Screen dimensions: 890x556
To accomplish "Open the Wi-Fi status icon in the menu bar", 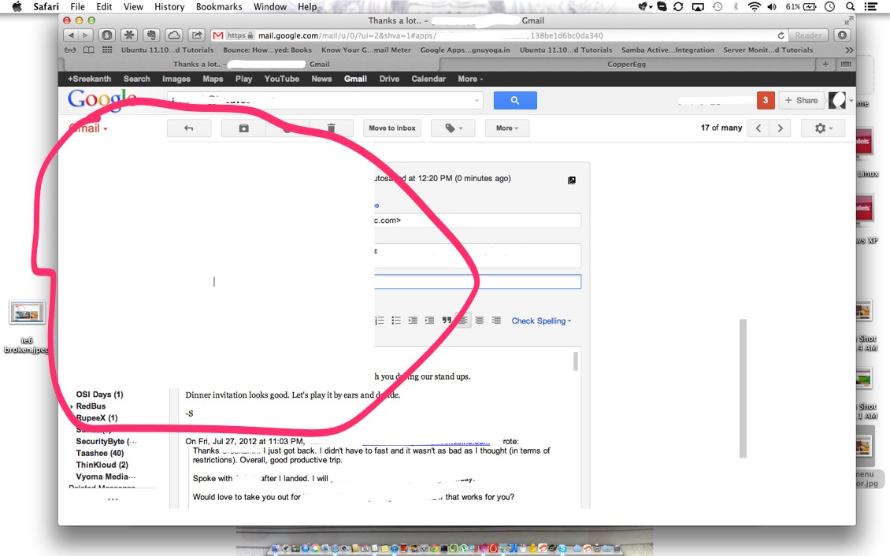I will [754, 7].
